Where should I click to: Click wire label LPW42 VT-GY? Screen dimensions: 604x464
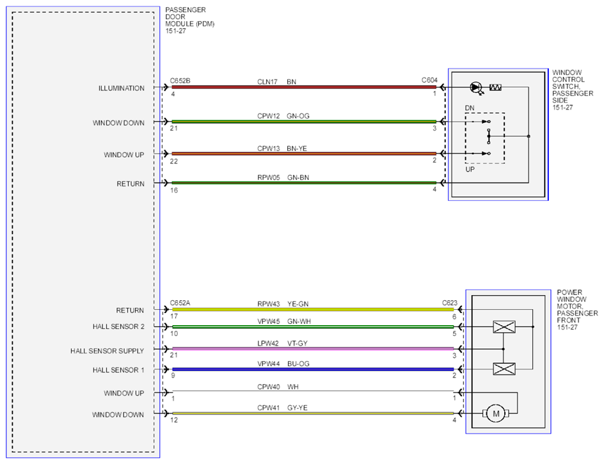[x=282, y=343]
